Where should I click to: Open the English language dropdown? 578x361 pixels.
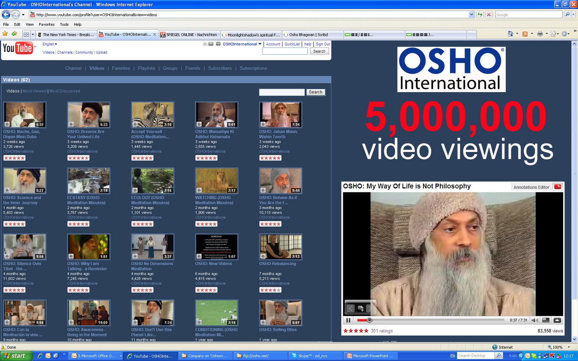[50, 44]
